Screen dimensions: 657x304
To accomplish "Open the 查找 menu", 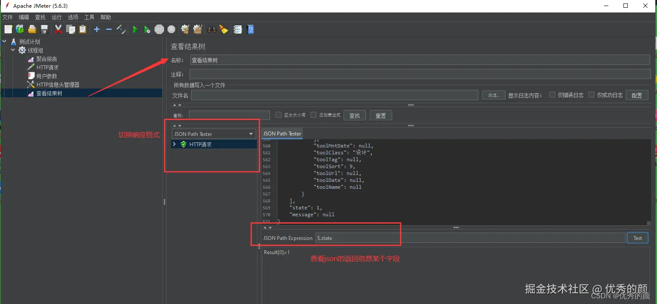I will pos(40,17).
